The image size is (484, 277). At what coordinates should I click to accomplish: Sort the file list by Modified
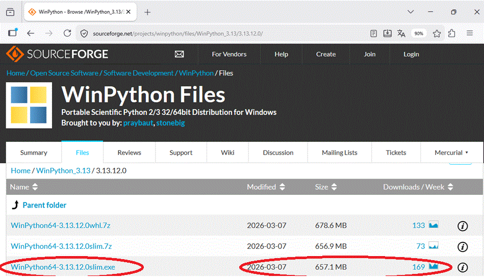(x=266, y=187)
